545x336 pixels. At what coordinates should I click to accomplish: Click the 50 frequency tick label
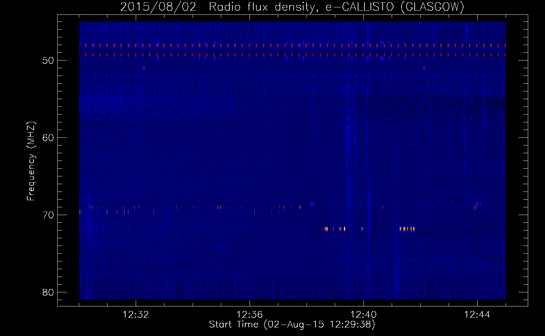coord(48,60)
